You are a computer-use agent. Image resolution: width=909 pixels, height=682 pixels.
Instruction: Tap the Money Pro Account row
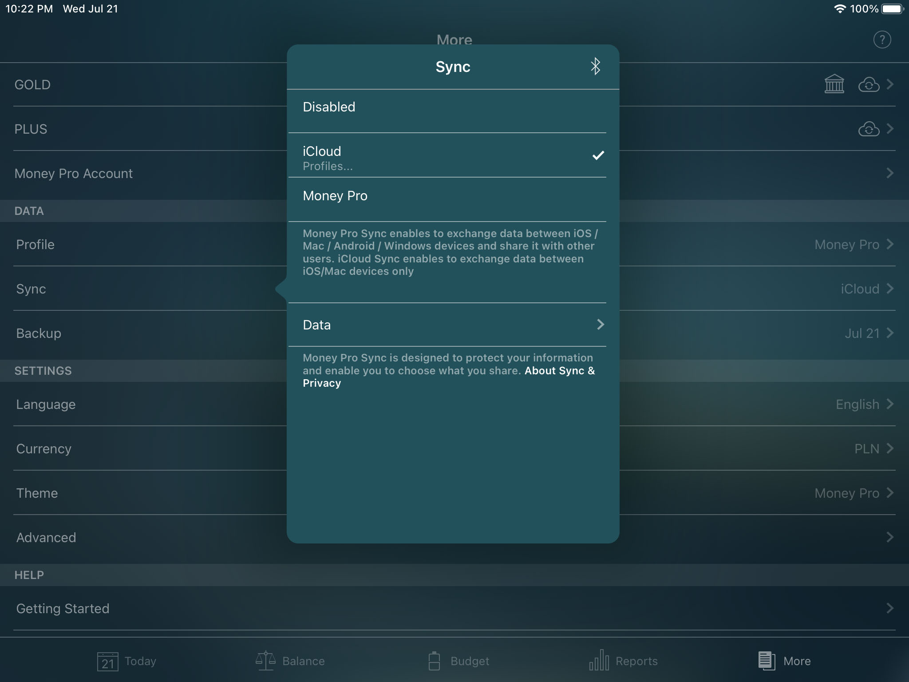tap(454, 173)
